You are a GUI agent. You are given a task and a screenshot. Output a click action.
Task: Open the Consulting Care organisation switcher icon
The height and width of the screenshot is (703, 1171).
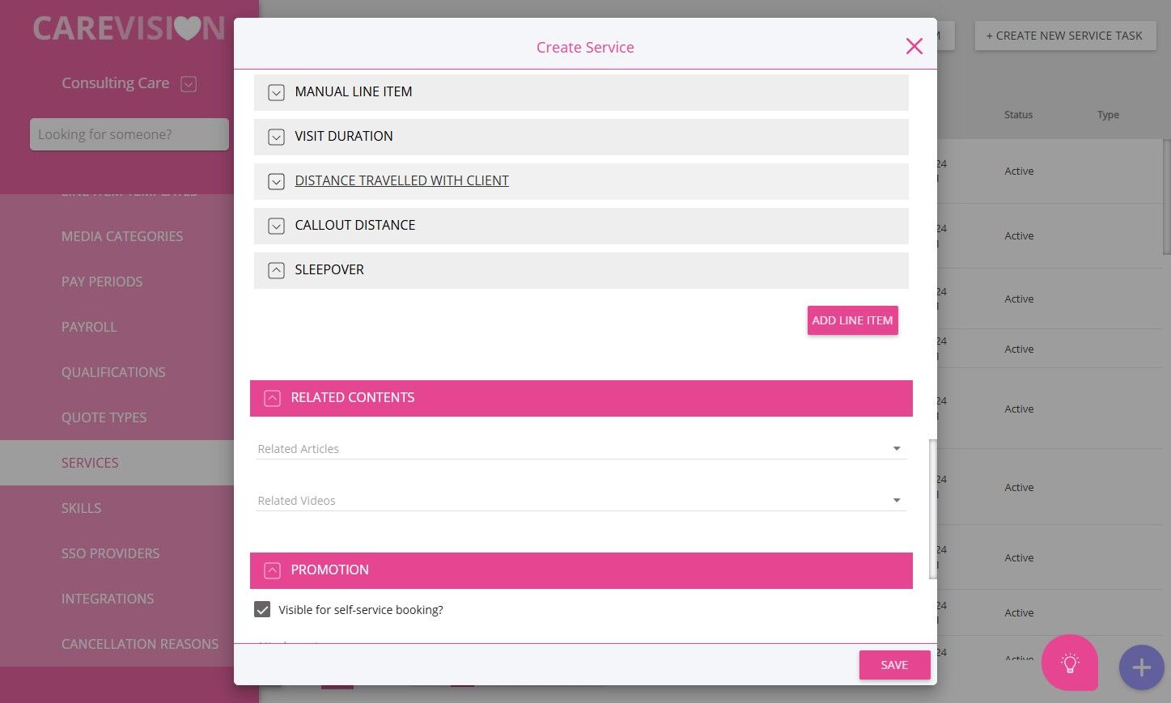pos(189,83)
